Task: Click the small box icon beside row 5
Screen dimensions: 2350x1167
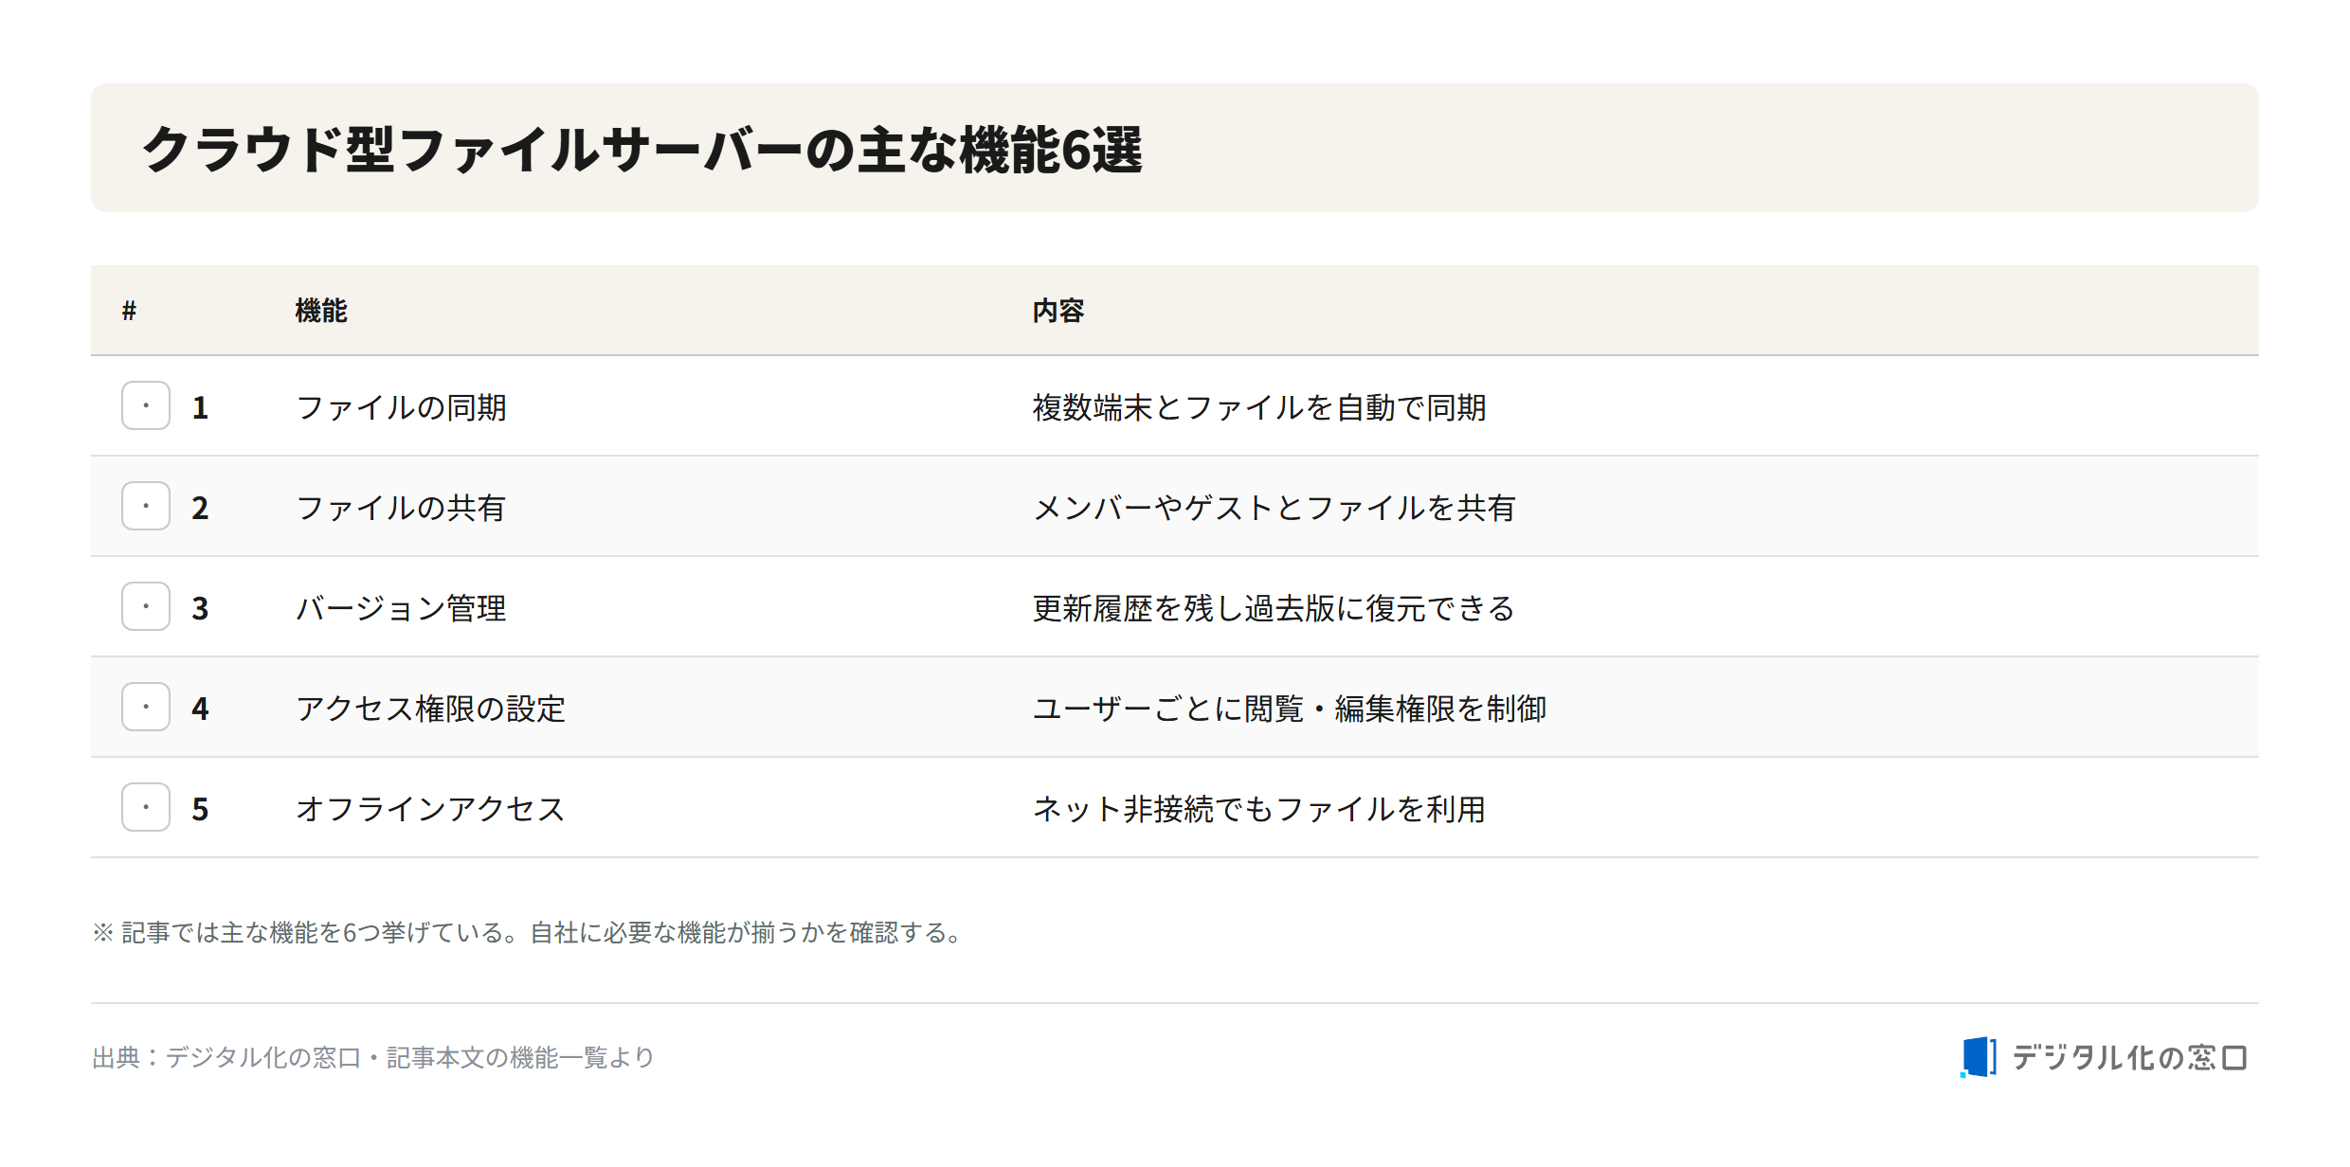Action: pyautogui.click(x=146, y=807)
